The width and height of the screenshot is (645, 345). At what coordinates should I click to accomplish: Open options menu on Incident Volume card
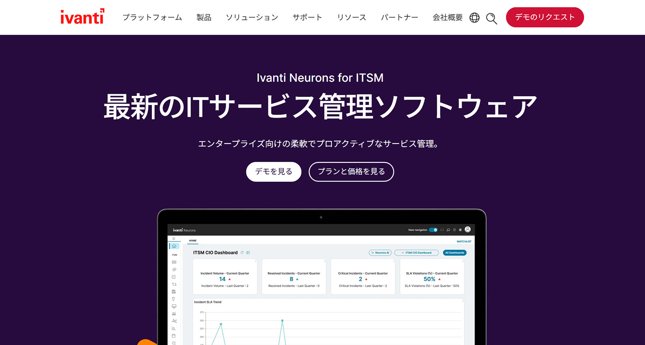256,261
